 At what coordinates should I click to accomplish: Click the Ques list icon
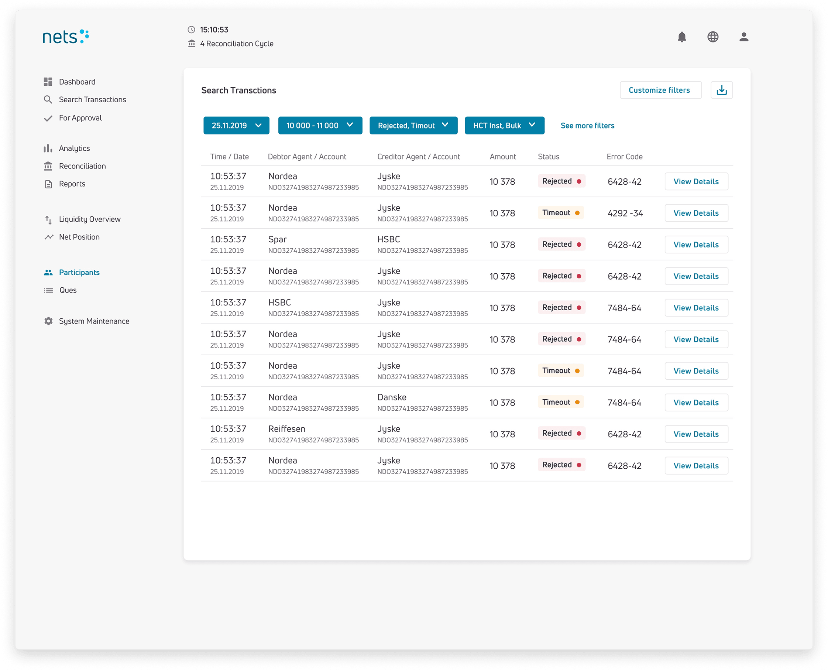point(48,290)
